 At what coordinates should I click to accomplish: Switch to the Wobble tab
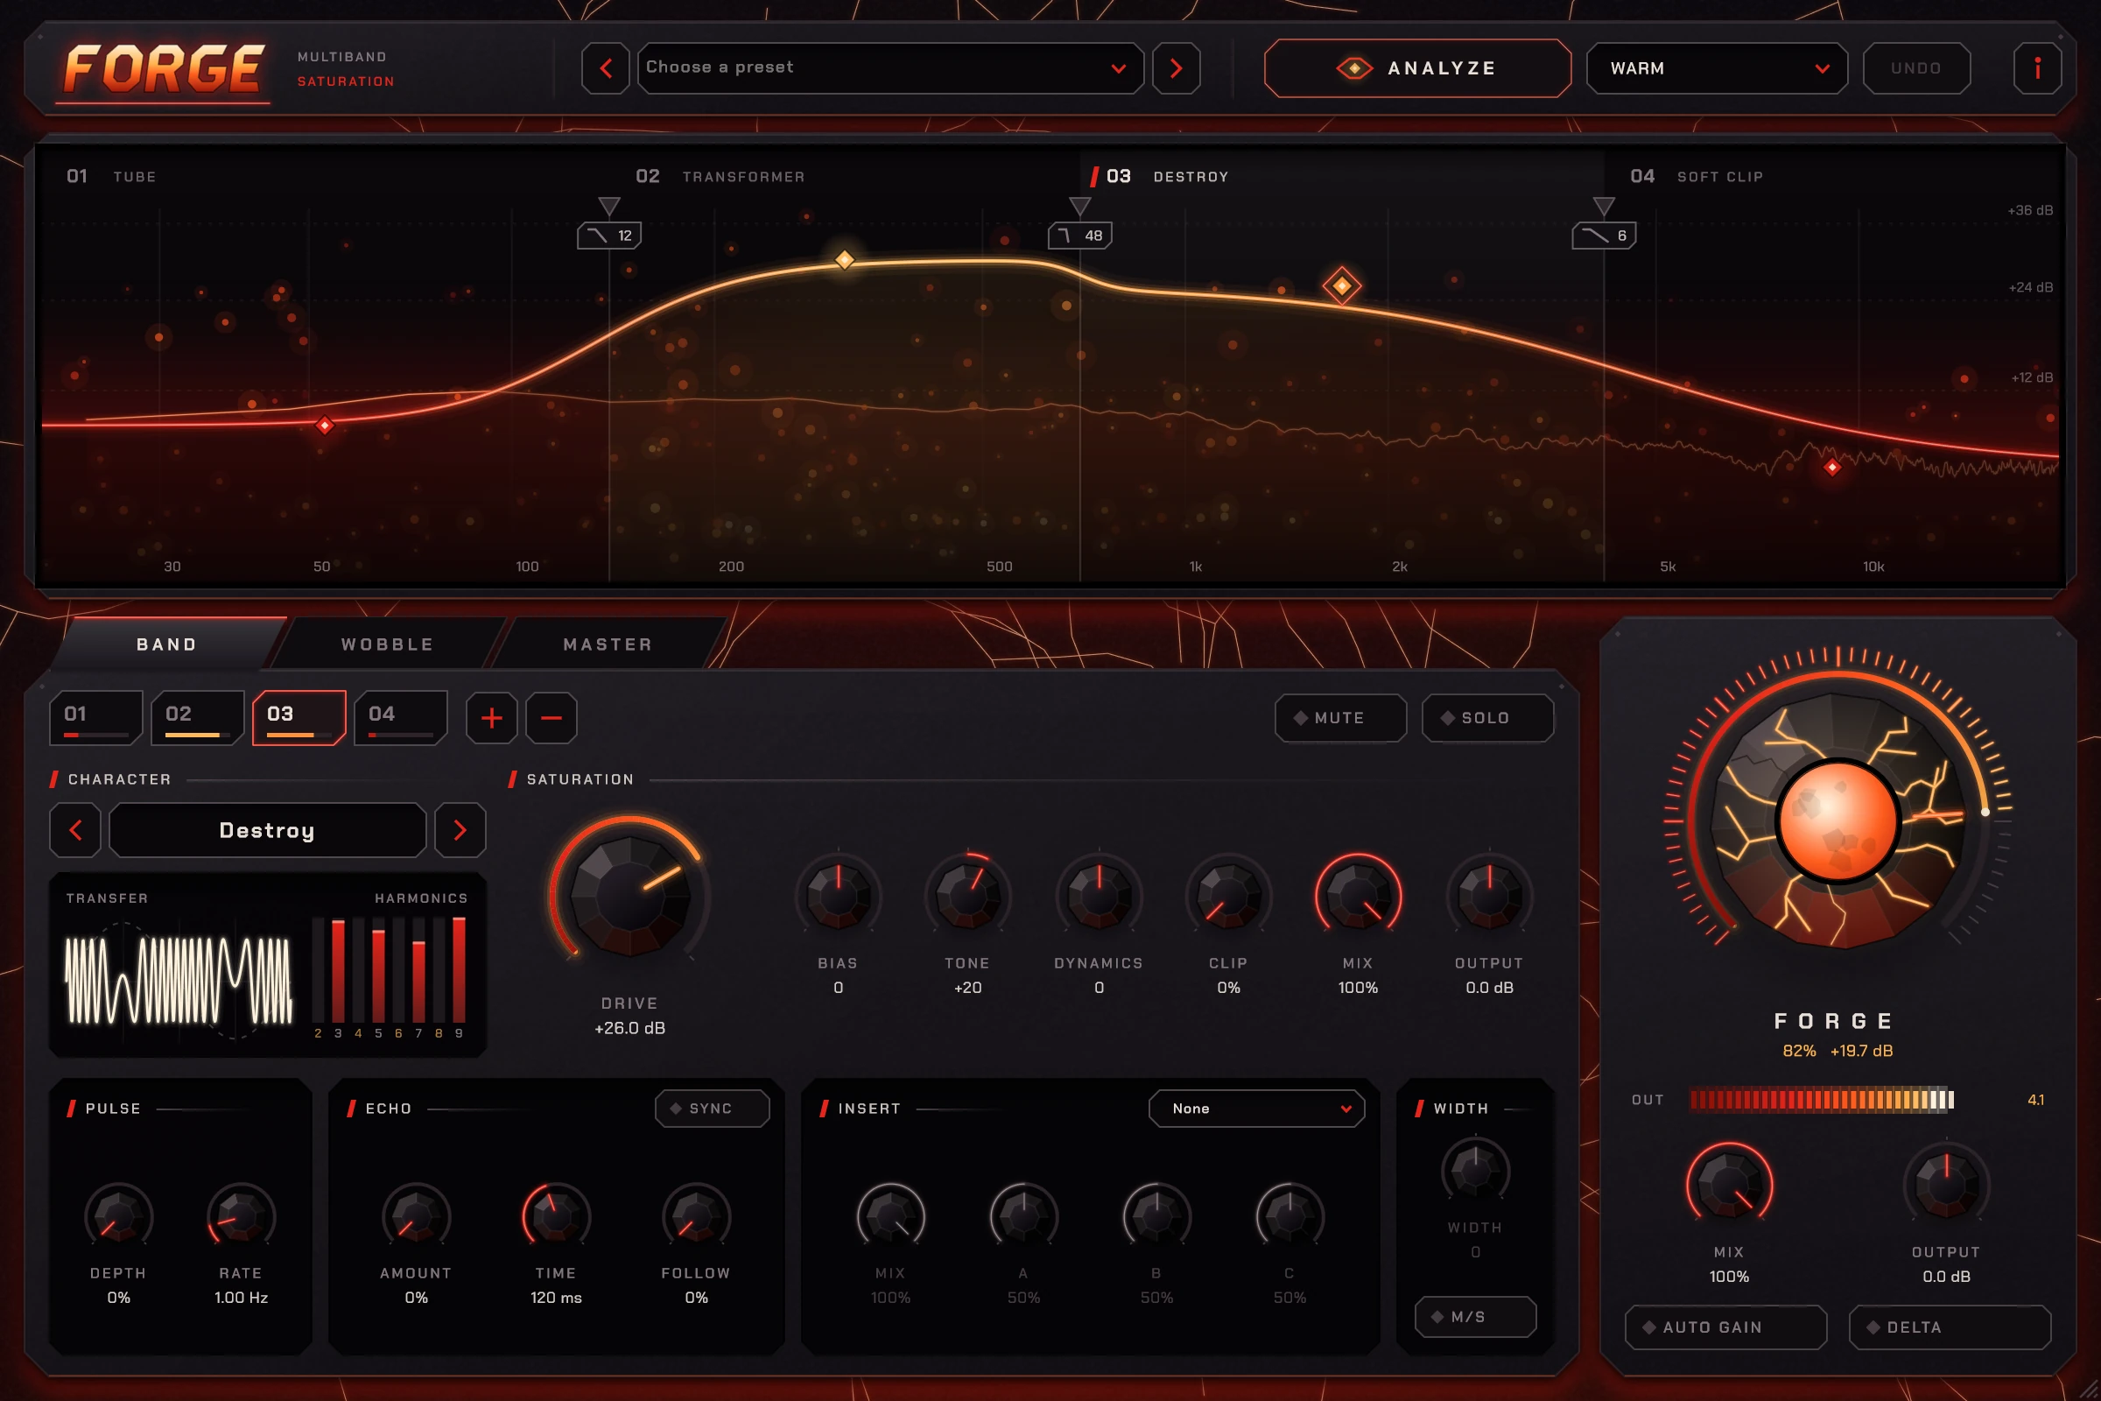(x=388, y=644)
